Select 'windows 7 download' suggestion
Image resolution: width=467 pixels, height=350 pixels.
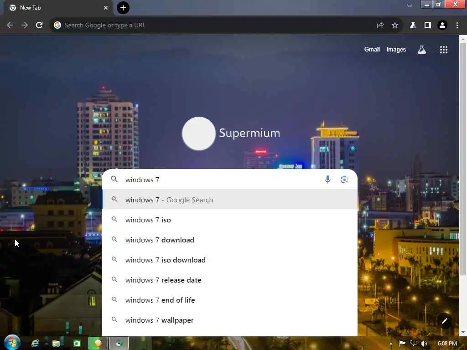[230, 240]
